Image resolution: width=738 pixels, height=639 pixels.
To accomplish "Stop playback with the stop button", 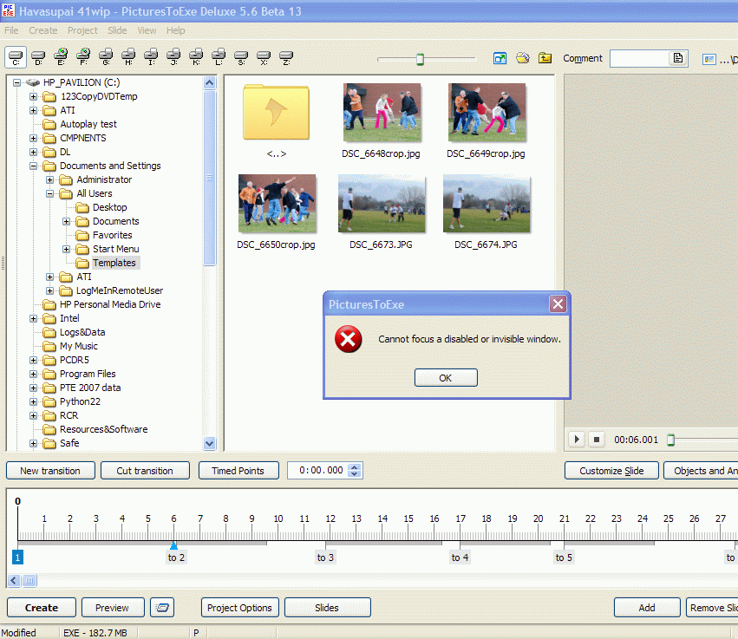I will 597,440.
